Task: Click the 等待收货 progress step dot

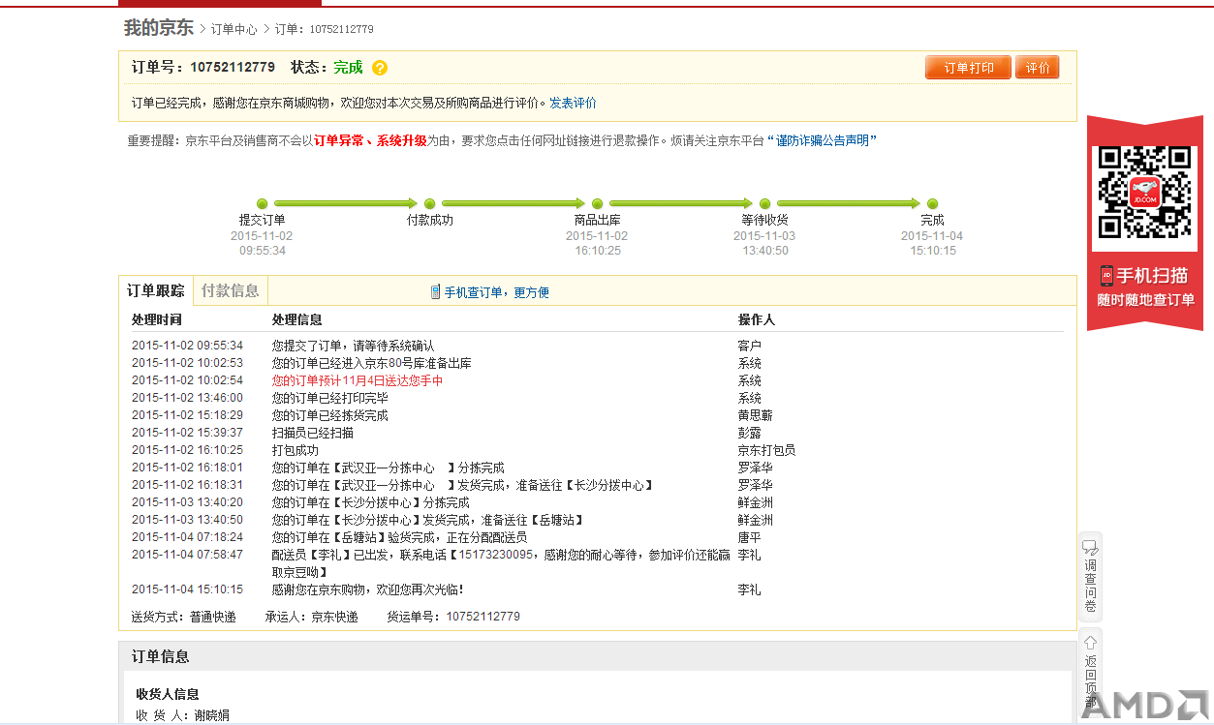Action: (764, 203)
